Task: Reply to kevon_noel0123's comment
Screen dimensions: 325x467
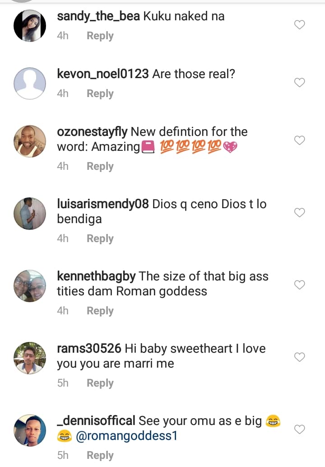Action: [100, 93]
